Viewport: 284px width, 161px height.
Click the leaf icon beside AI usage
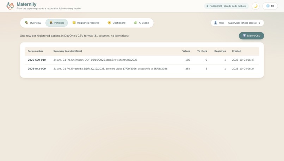[x=135, y=22]
